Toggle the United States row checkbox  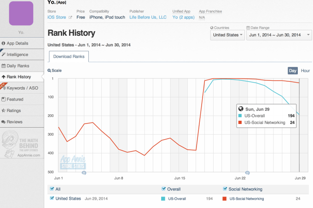52,198
